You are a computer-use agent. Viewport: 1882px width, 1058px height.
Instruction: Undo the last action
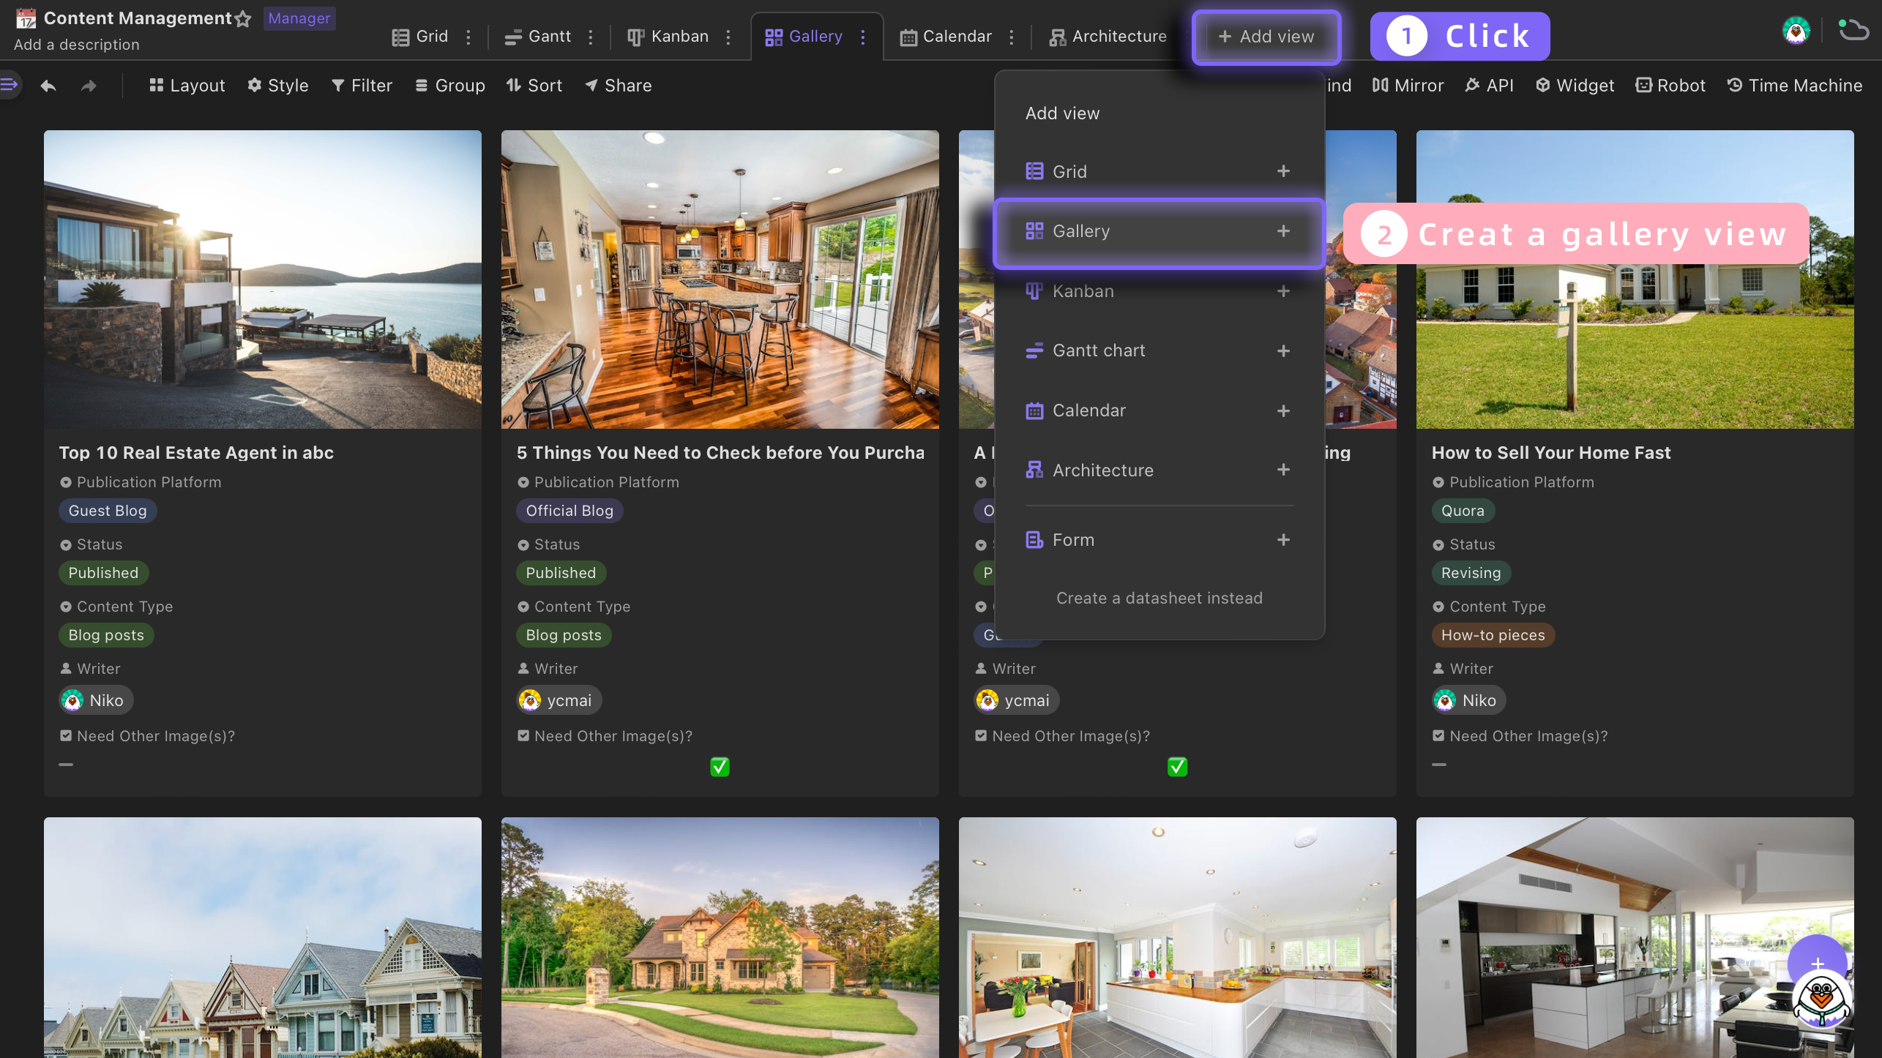(x=48, y=86)
